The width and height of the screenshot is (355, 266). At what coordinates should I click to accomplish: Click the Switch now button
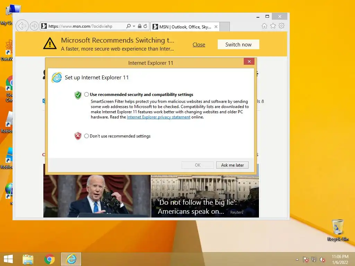239,45
